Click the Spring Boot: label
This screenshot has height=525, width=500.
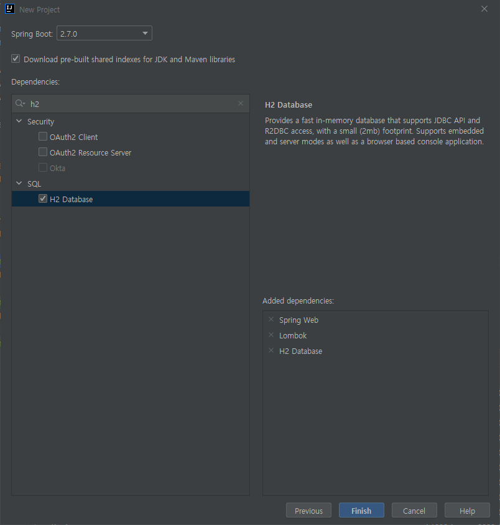(32, 34)
